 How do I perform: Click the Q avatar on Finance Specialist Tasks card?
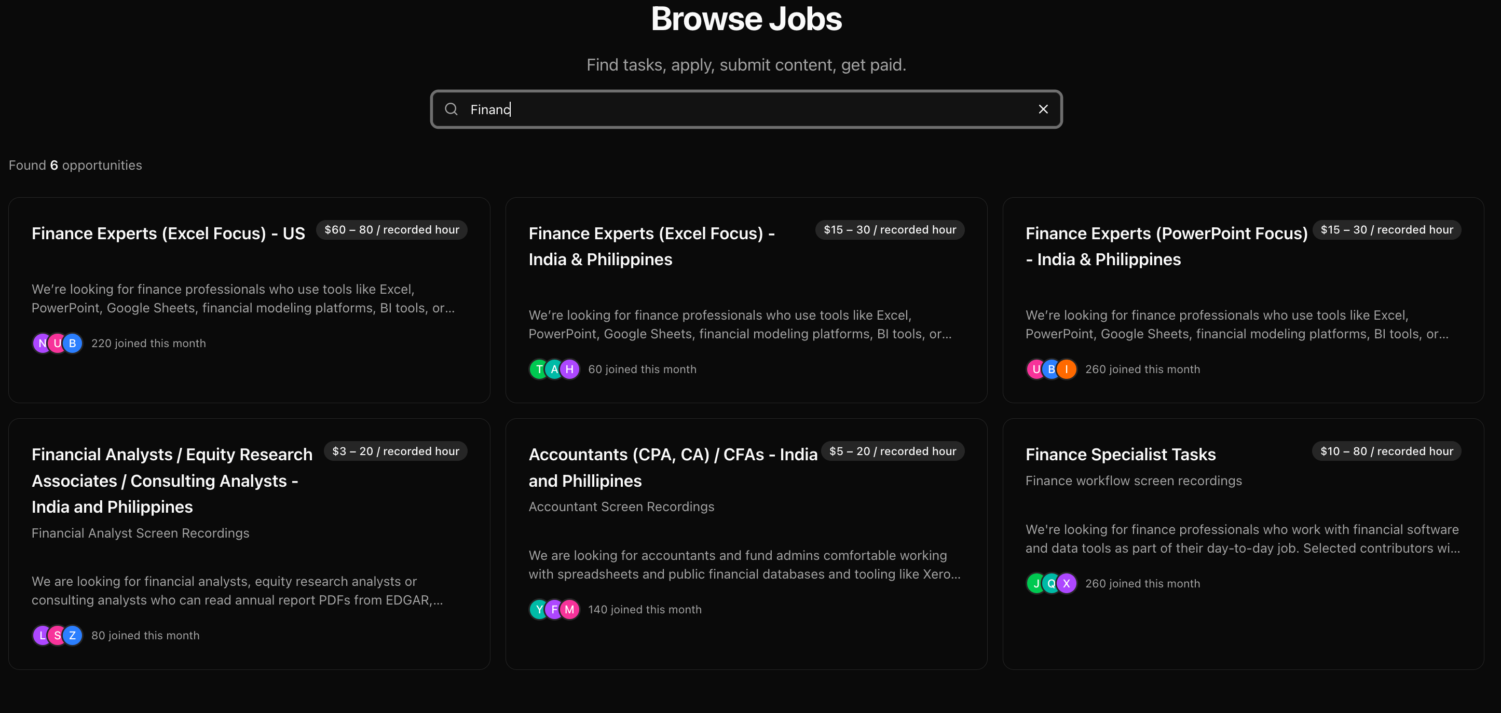[x=1051, y=583]
